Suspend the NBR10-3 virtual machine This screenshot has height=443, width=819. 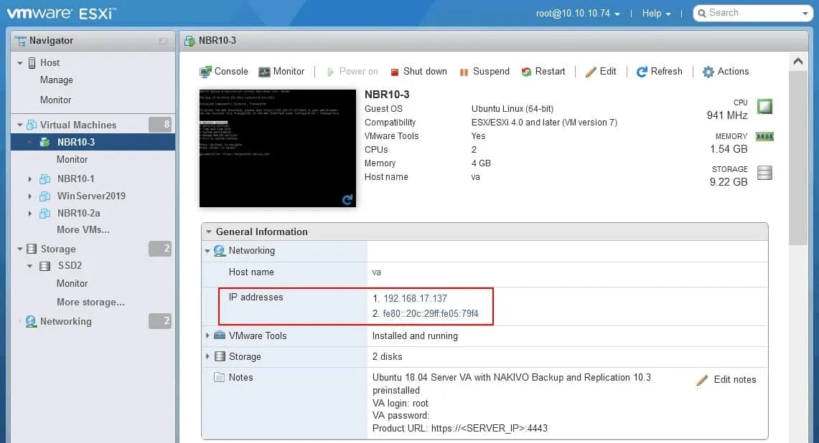coord(485,72)
